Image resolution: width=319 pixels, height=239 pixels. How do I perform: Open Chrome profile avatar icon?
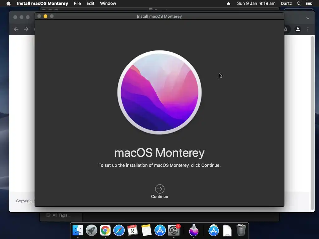click(298, 29)
